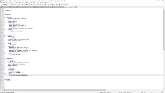Viewport: 165px width, 93px height.
Task: Start macro recording with Record icon
Action: (x=59, y=5)
